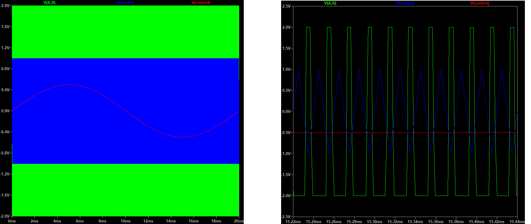The image size is (531, 224).
Task: Select the green V(A,B) trace label above the 0ms–20ms plot
Action: [49, 3]
